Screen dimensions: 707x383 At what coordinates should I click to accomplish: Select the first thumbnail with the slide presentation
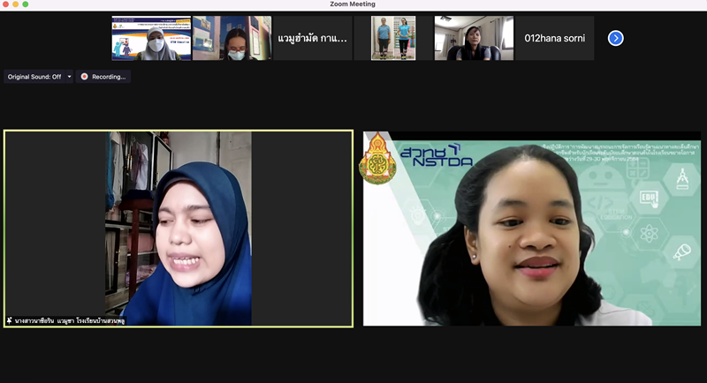pyautogui.click(x=151, y=38)
